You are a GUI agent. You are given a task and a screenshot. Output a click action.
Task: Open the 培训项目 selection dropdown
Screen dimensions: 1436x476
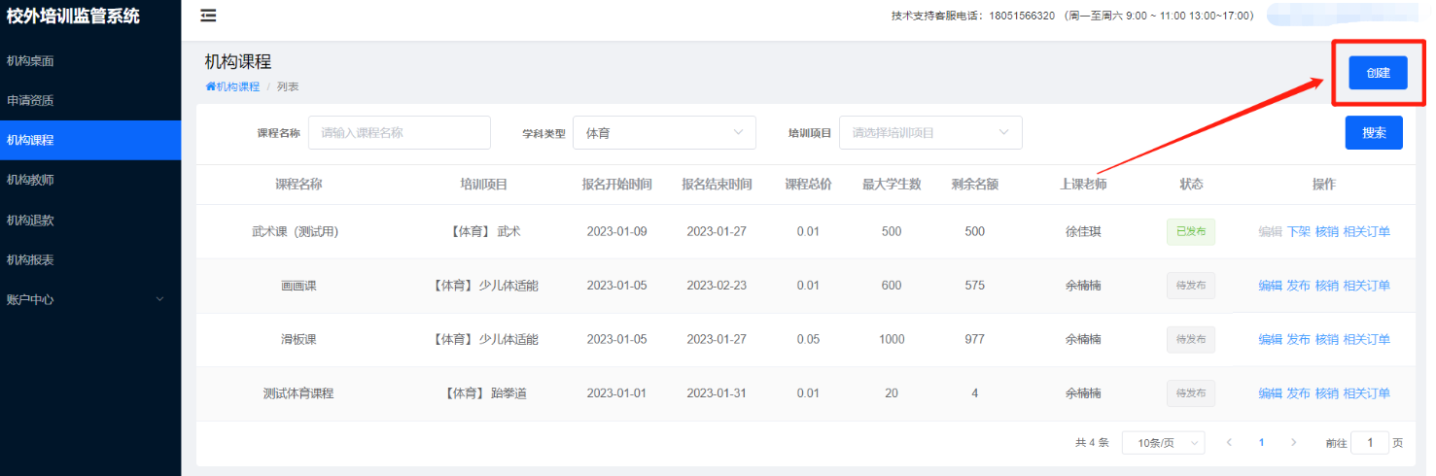[930, 133]
